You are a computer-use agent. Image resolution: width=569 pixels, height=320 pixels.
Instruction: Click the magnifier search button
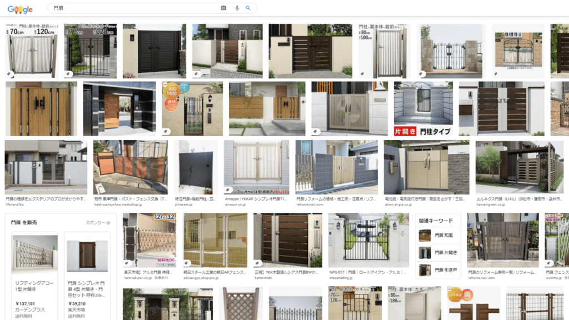248,8
